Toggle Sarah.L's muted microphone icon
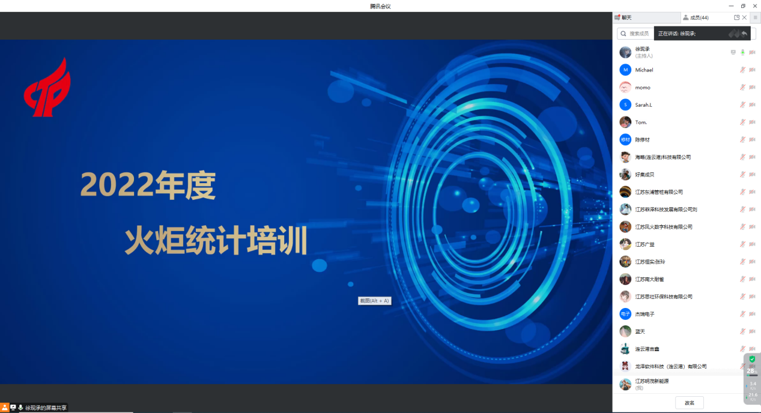The width and height of the screenshot is (761, 413). (742, 104)
